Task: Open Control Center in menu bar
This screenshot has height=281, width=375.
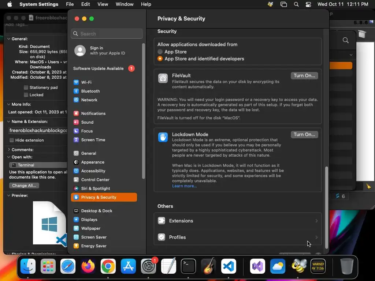Action: coord(308,4)
